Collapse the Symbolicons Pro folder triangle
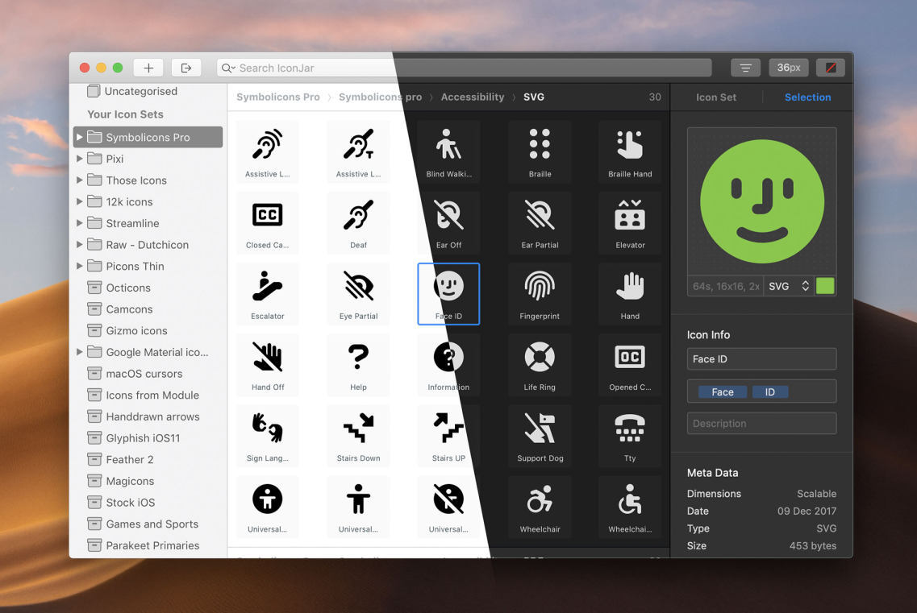 tap(80, 137)
